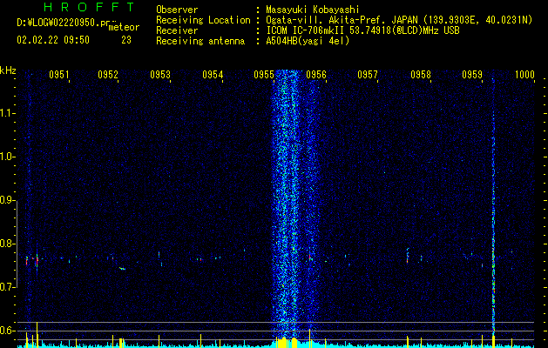Click the 1000 time axis label
The width and height of the screenshot is (548, 348).
click(x=524, y=75)
